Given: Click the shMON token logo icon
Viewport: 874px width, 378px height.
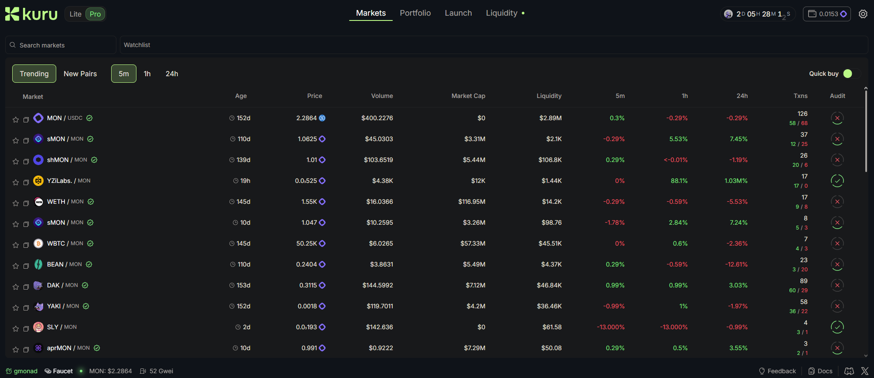Looking at the screenshot, I should coord(38,160).
